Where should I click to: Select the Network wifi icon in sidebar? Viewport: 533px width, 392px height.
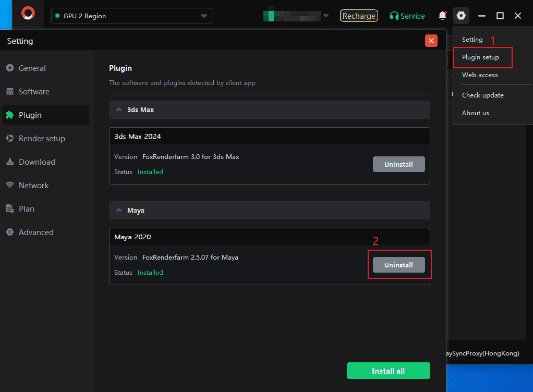click(x=9, y=186)
